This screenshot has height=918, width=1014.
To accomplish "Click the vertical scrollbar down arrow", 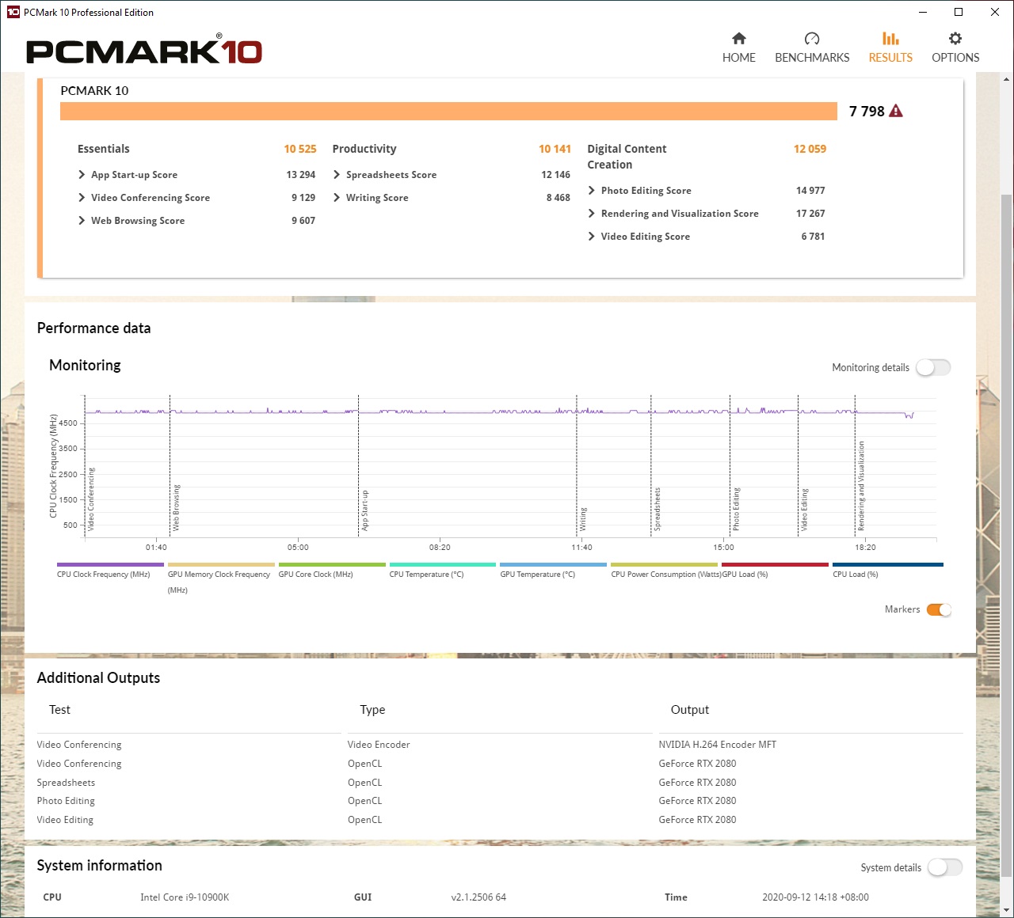I will click(1007, 910).
